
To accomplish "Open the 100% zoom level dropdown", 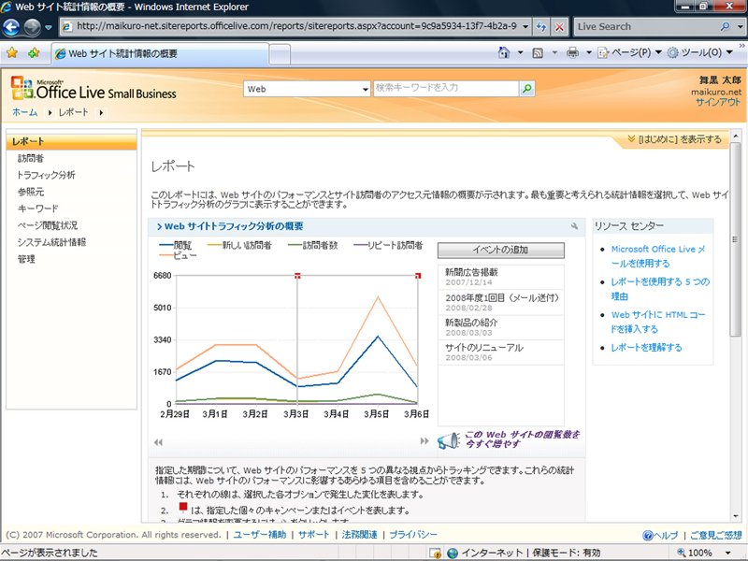I will [729, 553].
